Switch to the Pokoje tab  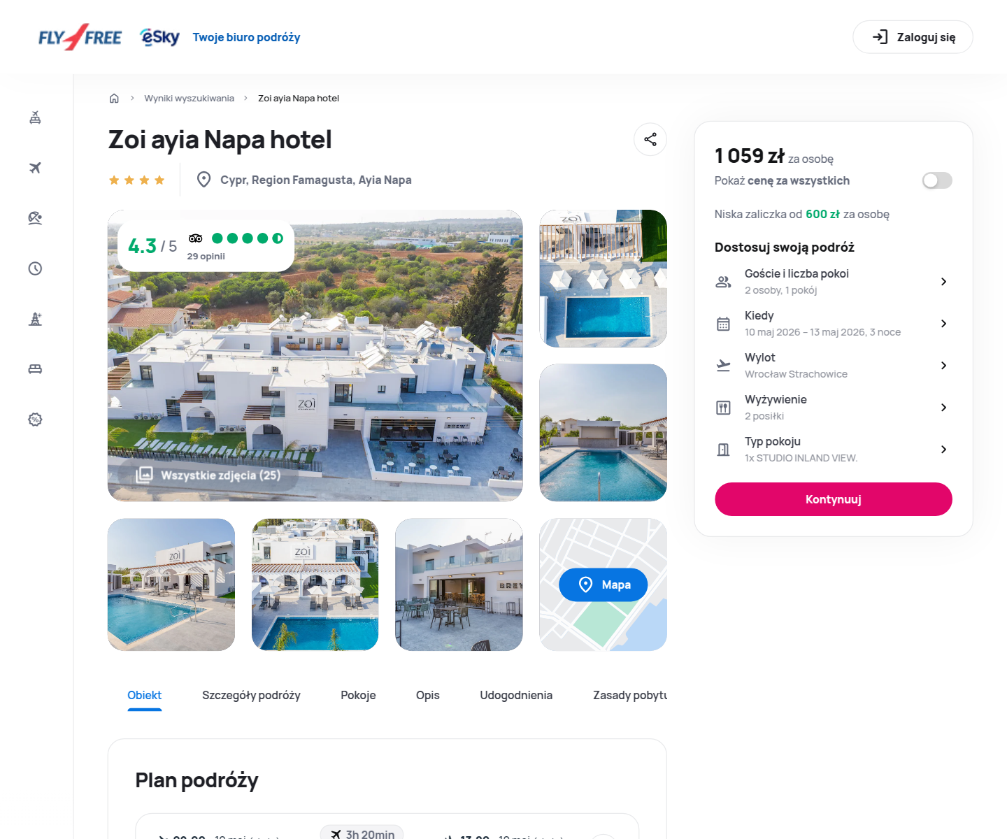tap(358, 695)
